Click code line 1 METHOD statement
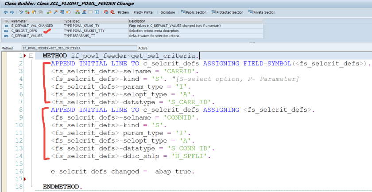The image size is (372, 192). (121, 56)
